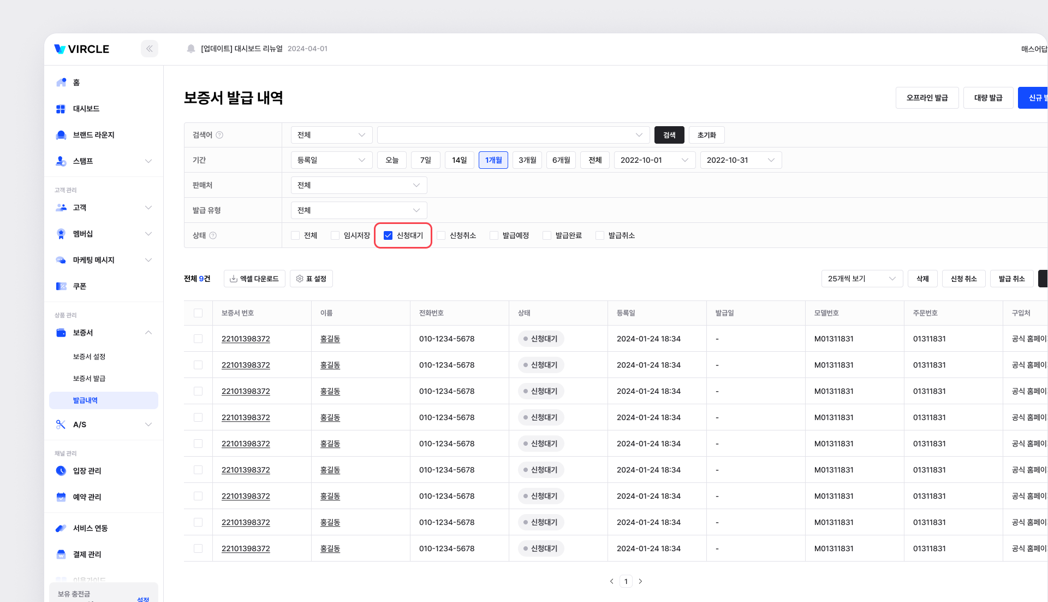Image resolution: width=1048 pixels, height=602 pixels.
Task: Toggle select-all checkbox in table header
Action: point(198,313)
